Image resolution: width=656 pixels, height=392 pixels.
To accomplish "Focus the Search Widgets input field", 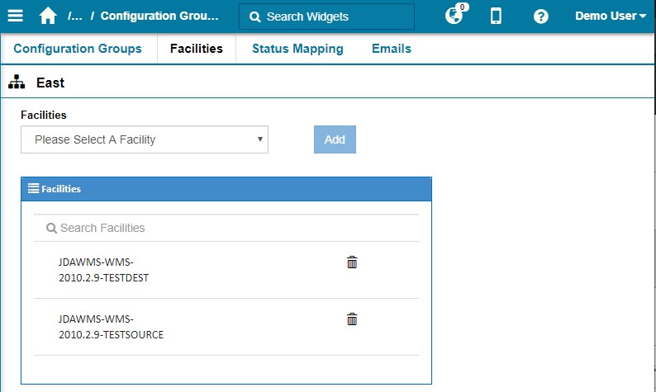I will pyautogui.click(x=326, y=17).
